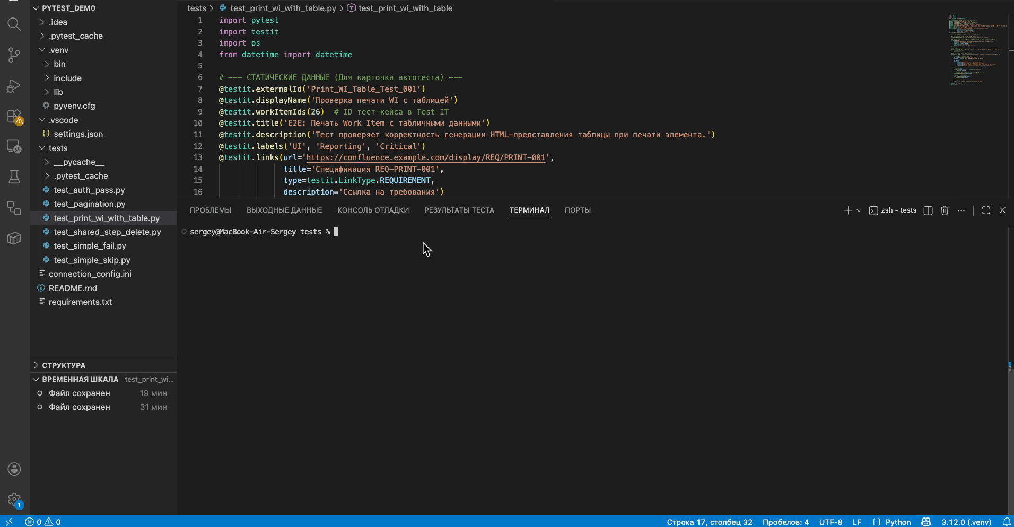Select Python interpreter 3.12.0 (.venv)
This screenshot has width=1014, height=527.
click(966, 522)
